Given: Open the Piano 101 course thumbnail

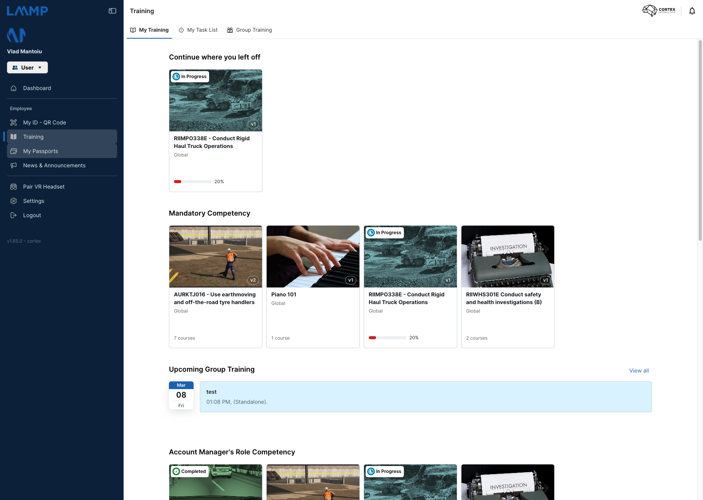Looking at the screenshot, I should pos(313,257).
